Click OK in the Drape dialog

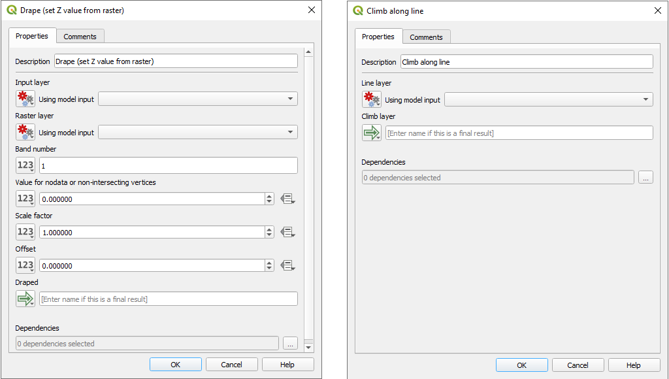click(x=175, y=365)
